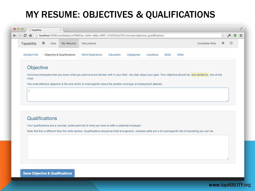Click the Qualifications textarea resize handle
Screen dimensions: 255x191
click(x=228, y=158)
